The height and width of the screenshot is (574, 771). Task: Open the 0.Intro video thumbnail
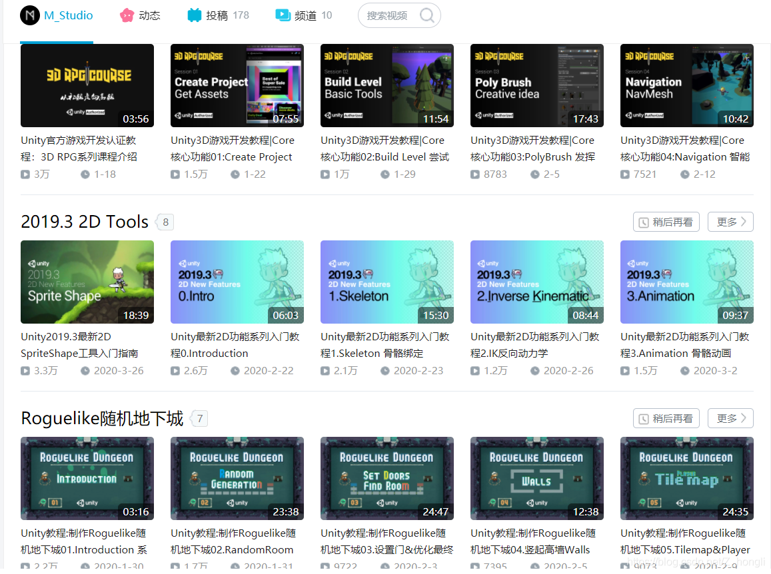237,282
